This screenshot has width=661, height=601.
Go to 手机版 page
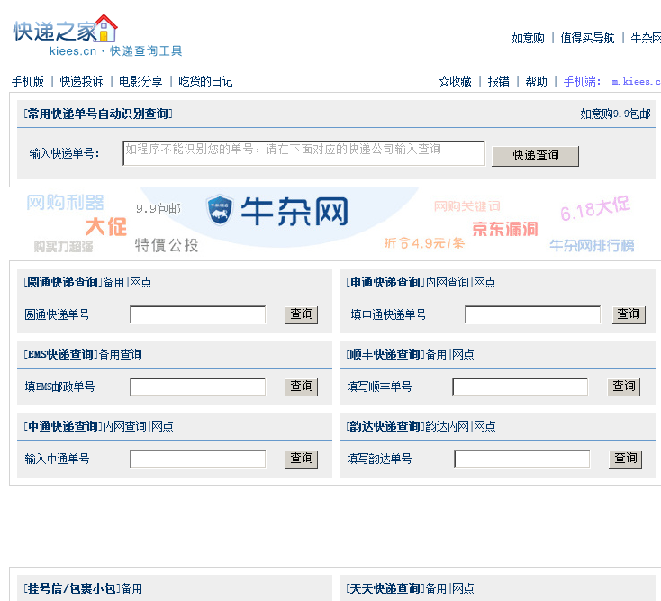pyautogui.click(x=28, y=81)
